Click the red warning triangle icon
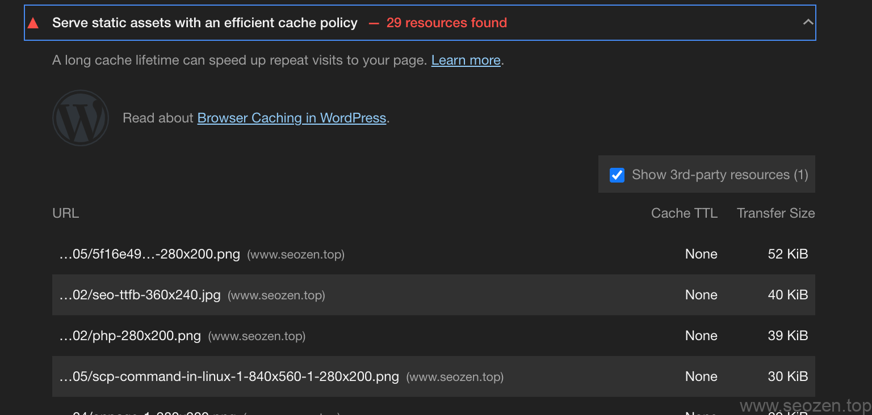872x415 pixels. pyautogui.click(x=33, y=23)
